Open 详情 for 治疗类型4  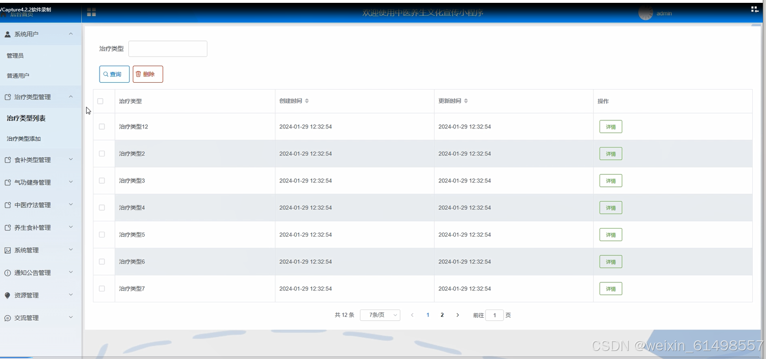tap(611, 207)
